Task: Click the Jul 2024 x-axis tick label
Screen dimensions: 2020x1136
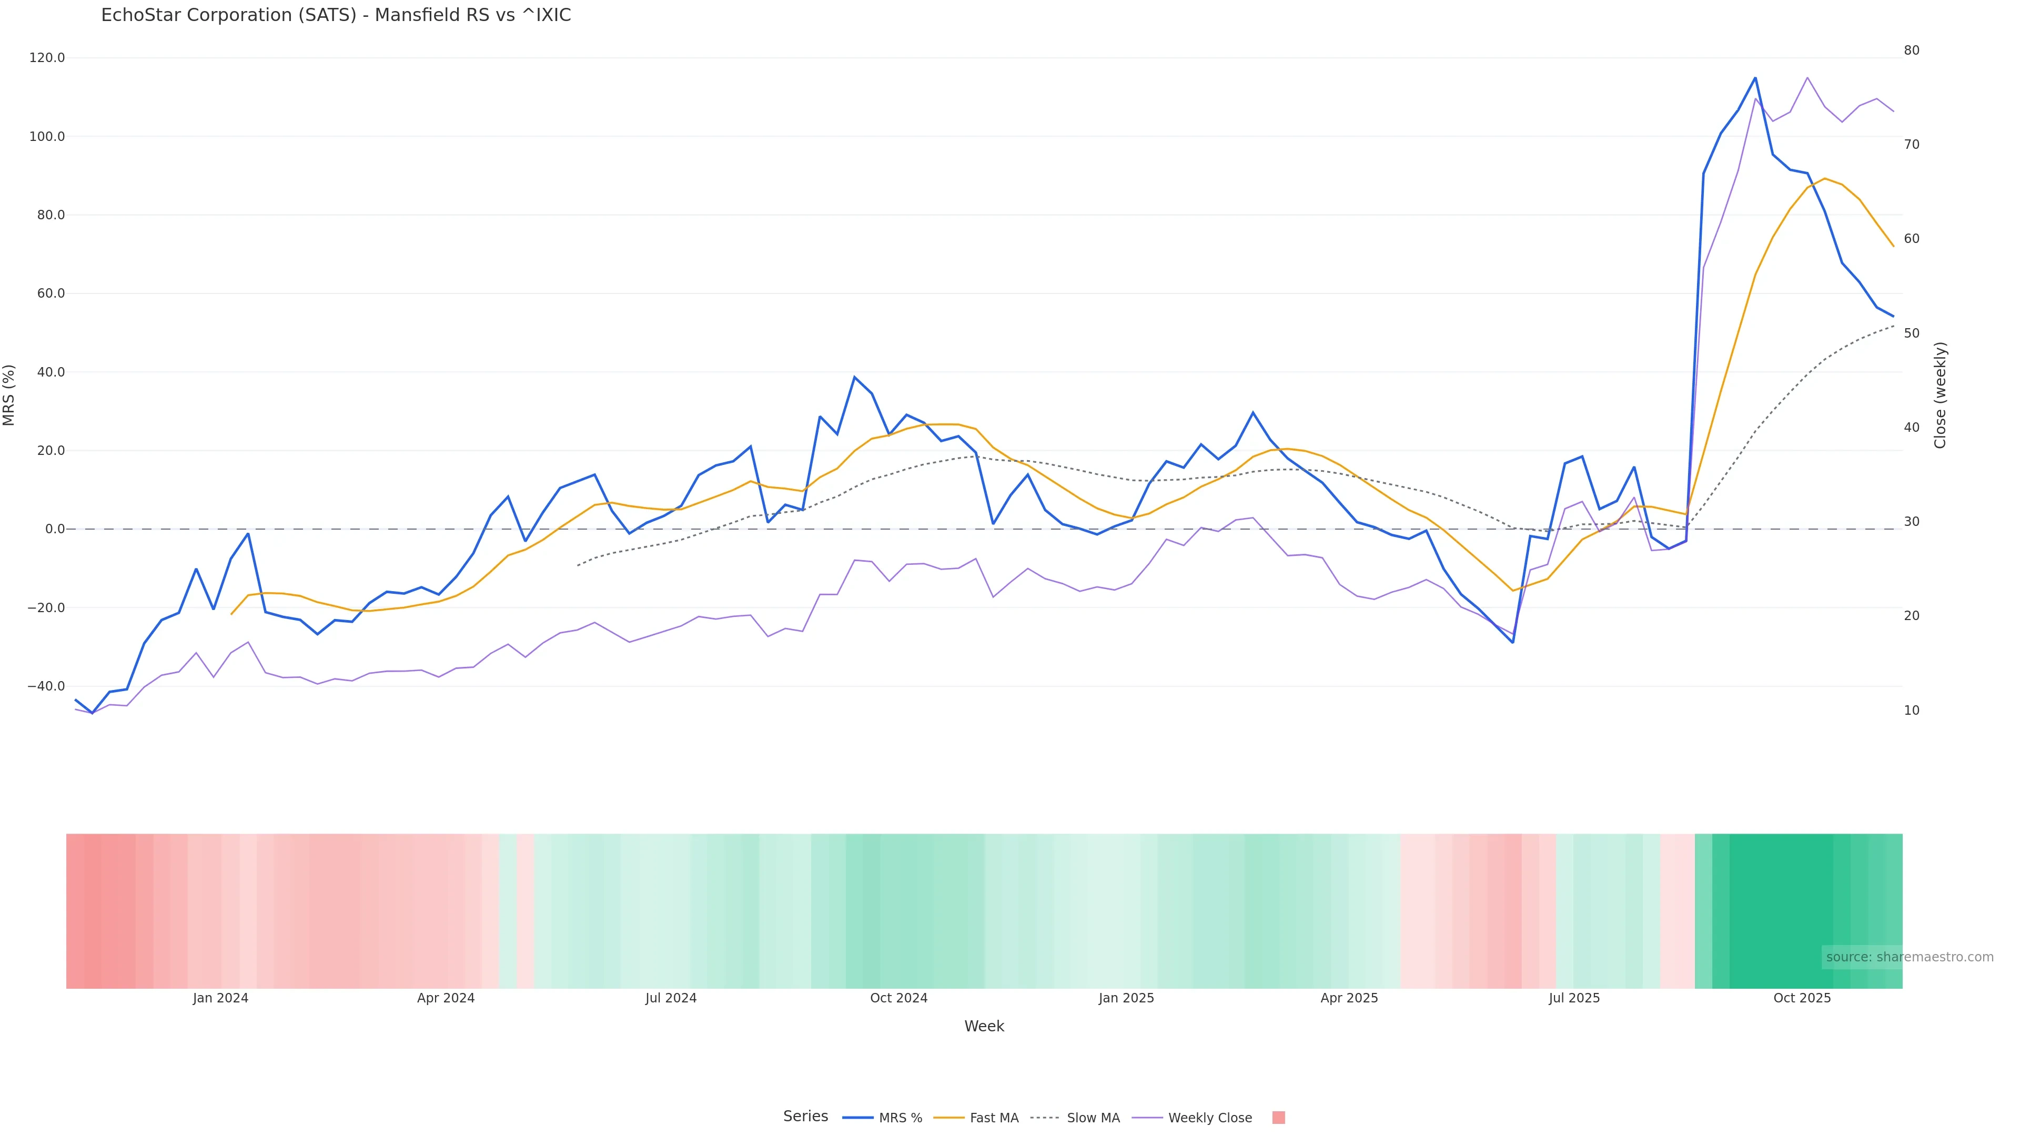Action: (671, 998)
